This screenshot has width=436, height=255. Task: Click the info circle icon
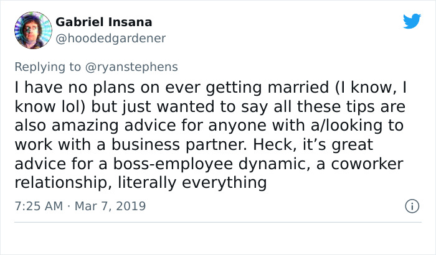point(411,205)
